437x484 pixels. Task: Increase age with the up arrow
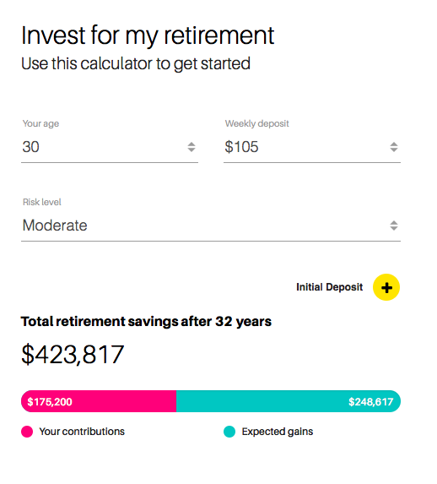click(192, 144)
